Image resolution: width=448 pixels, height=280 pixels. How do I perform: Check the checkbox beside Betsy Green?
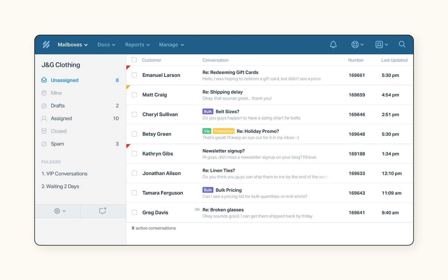click(134, 134)
